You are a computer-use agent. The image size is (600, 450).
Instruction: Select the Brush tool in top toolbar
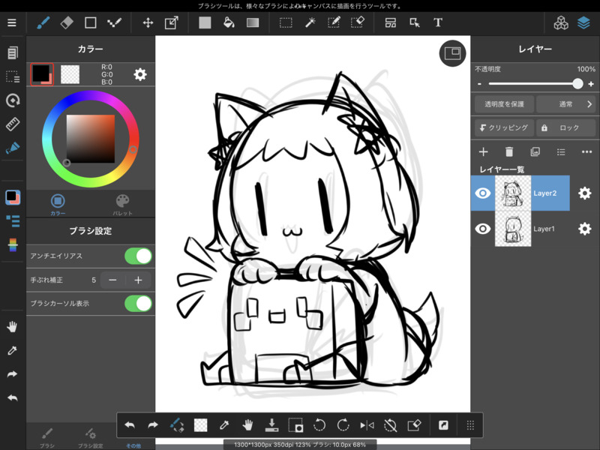43,23
